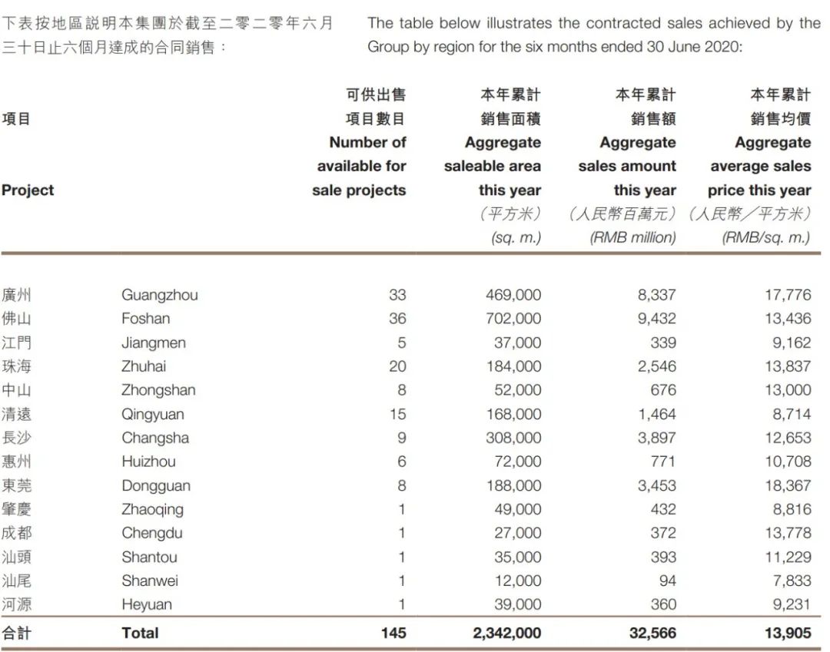Image resolution: width=830 pixels, height=652 pixels.
Task: Click the Shantou region name
Action: (149, 557)
